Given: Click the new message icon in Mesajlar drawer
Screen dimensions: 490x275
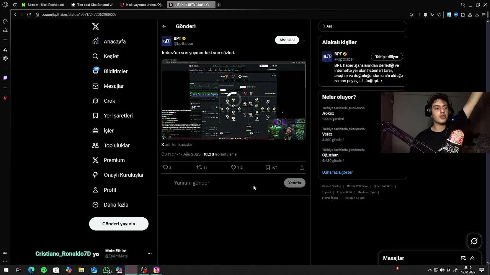Looking at the screenshot, I should tap(463, 258).
